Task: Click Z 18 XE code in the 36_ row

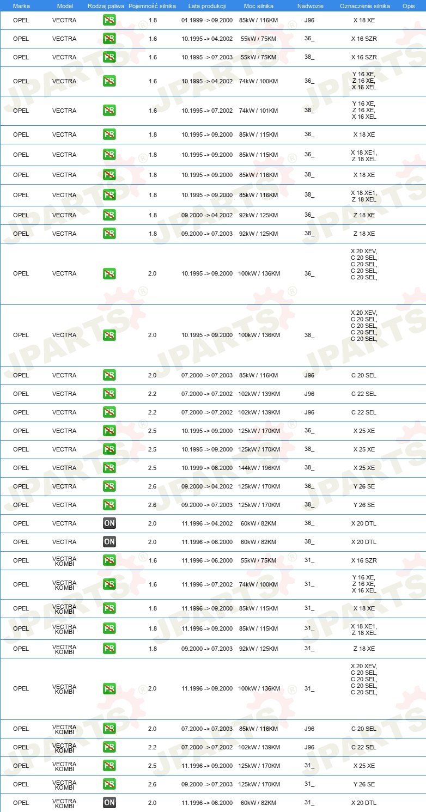Action: click(364, 215)
